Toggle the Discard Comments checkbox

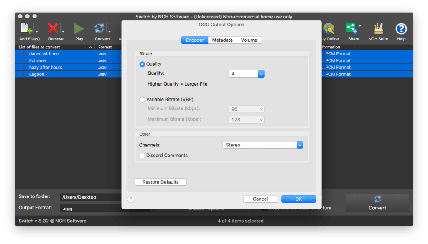pos(142,156)
